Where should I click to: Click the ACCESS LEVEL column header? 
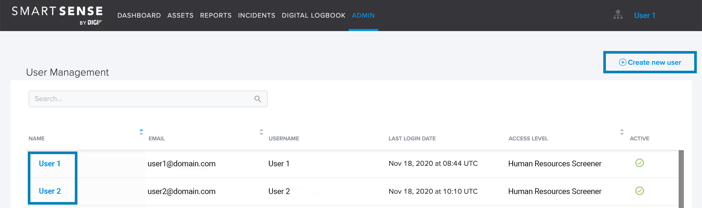coord(528,139)
